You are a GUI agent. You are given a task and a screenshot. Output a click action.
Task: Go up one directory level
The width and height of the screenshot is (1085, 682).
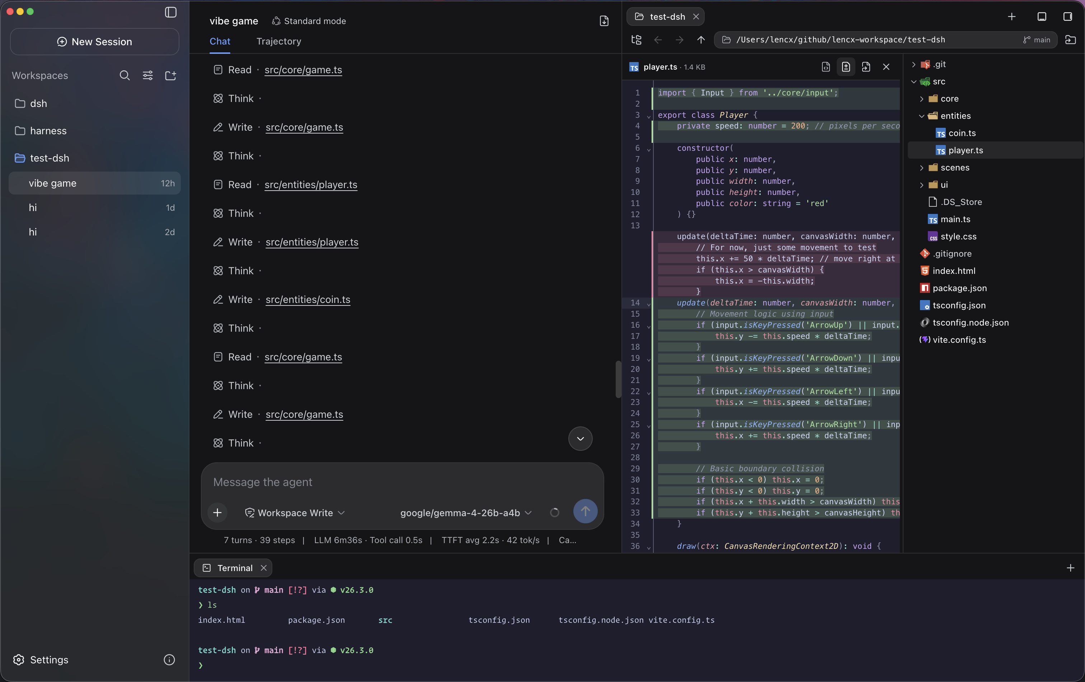point(701,40)
